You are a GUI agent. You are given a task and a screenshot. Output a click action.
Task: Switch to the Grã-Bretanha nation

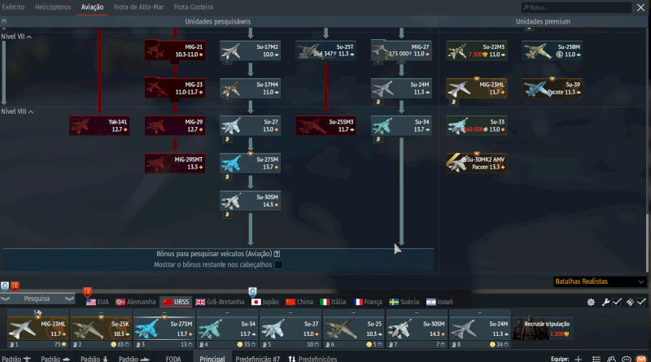(220, 302)
